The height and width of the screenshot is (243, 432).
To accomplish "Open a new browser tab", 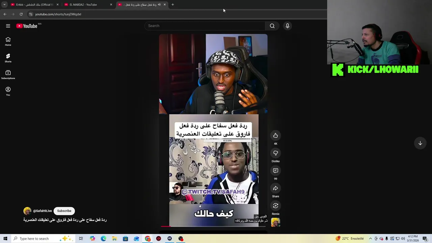I will (x=172, y=5).
